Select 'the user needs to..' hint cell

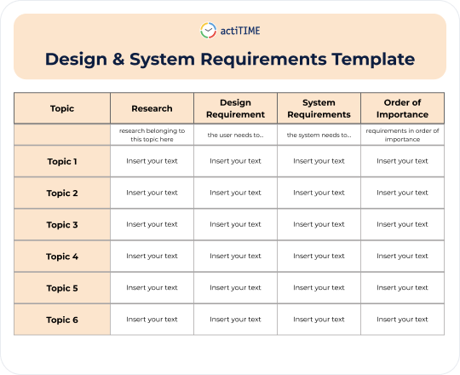(236, 135)
